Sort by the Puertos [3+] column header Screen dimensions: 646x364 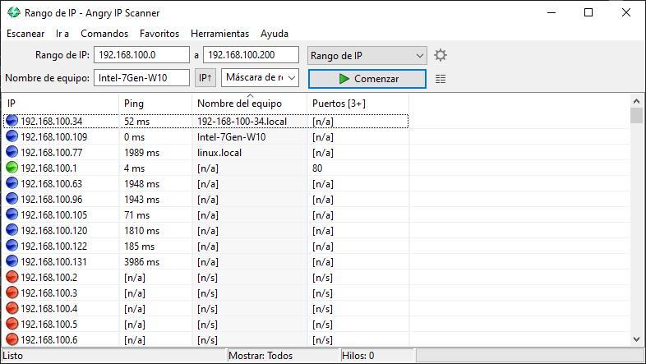coord(358,104)
